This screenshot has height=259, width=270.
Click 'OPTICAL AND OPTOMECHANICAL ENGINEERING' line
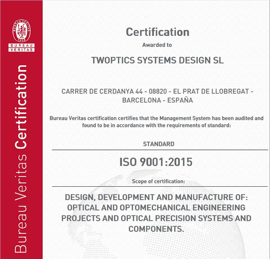coord(156,208)
